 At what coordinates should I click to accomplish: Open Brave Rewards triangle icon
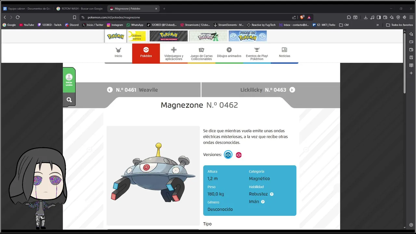[309, 17]
